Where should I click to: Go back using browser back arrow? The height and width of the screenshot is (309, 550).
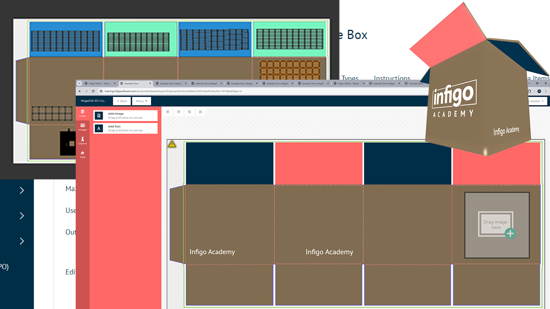[x=80, y=91]
